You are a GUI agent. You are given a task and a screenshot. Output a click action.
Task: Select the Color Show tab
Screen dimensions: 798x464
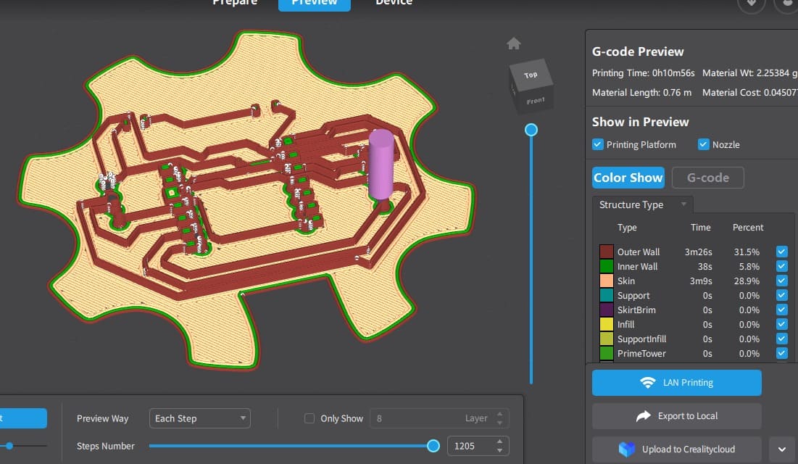[628, 178]
